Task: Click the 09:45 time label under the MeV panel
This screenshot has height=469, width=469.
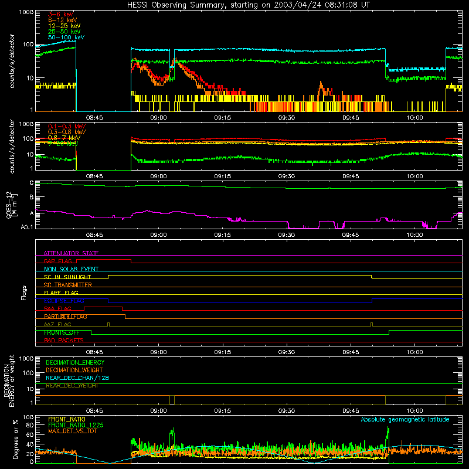Action: click(351, 176)
